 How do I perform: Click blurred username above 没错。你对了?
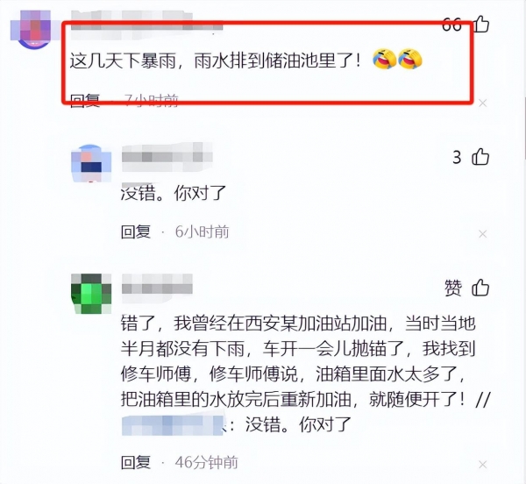coord(167,157)
